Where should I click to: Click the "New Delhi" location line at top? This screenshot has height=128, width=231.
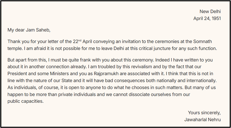tap(210, 11)
